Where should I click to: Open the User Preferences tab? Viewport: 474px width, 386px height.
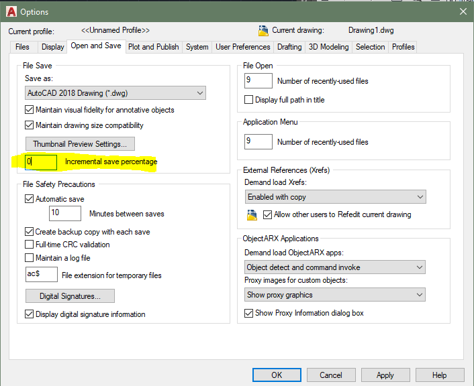tap(243, 47)
